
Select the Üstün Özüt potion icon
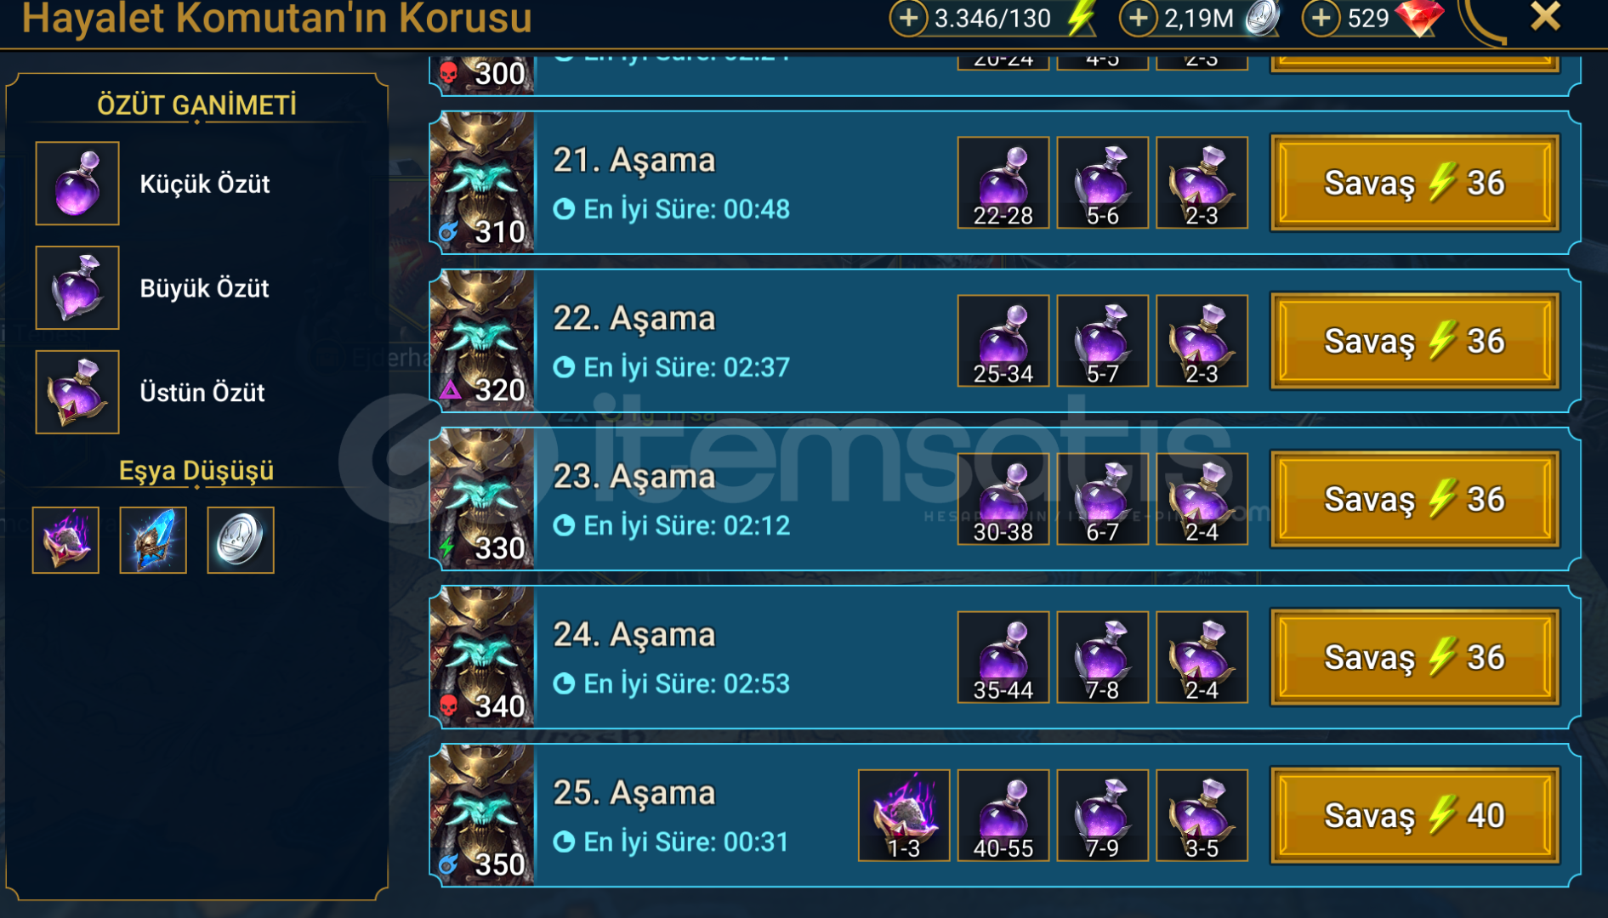point(77,393)
